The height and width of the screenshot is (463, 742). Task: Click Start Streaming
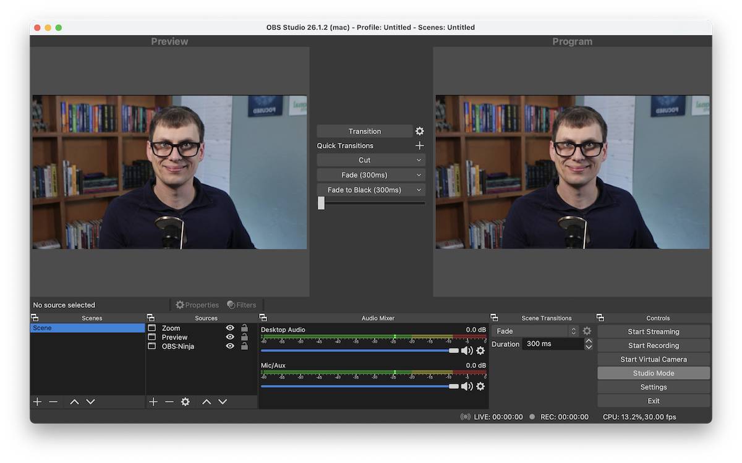654,332
